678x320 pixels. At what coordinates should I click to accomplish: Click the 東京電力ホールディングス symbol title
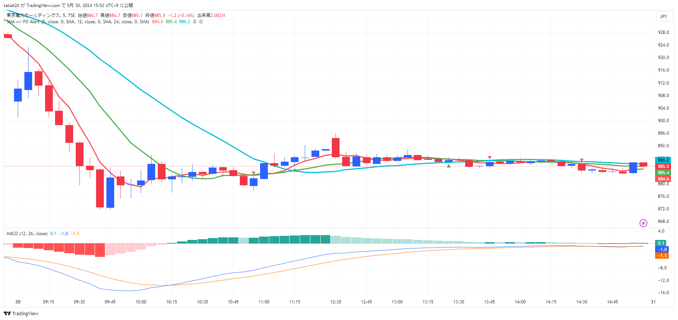pos(33,16)
